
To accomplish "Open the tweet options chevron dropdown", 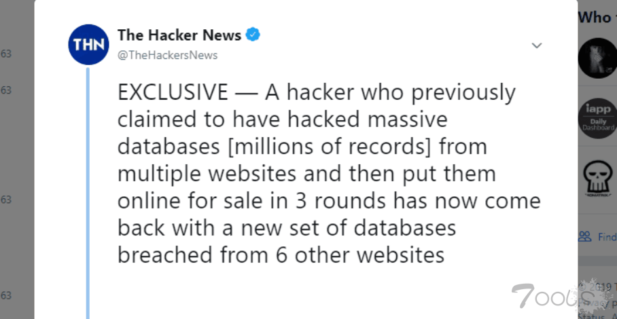I will [x=536, y=45].
